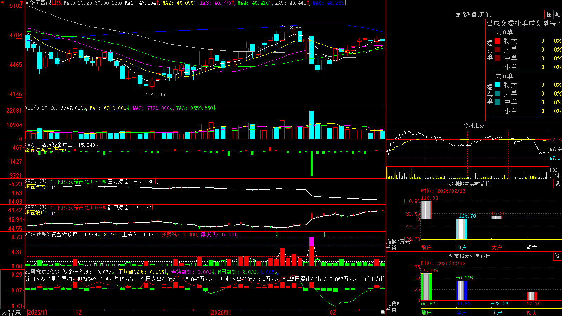Click the tall cyan volume spike bar
Viewport: 562px width, 316px height.
coord(312,125)
